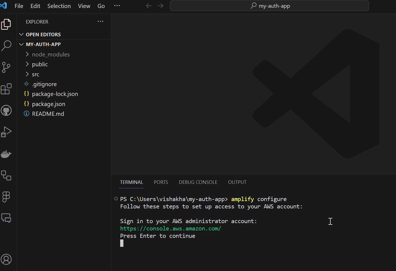Open the GitHub view from the activity bar
This screenshot has width=396, height=271.
click(x=6, y=110)
